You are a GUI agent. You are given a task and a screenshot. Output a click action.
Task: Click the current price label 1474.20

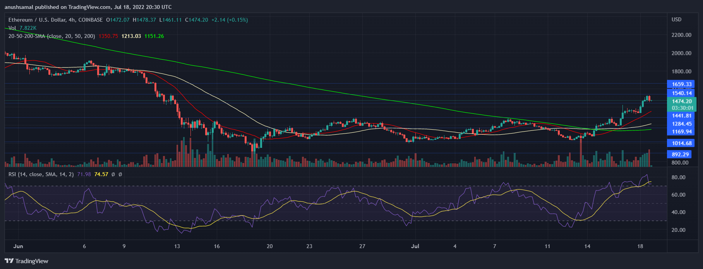682,101
